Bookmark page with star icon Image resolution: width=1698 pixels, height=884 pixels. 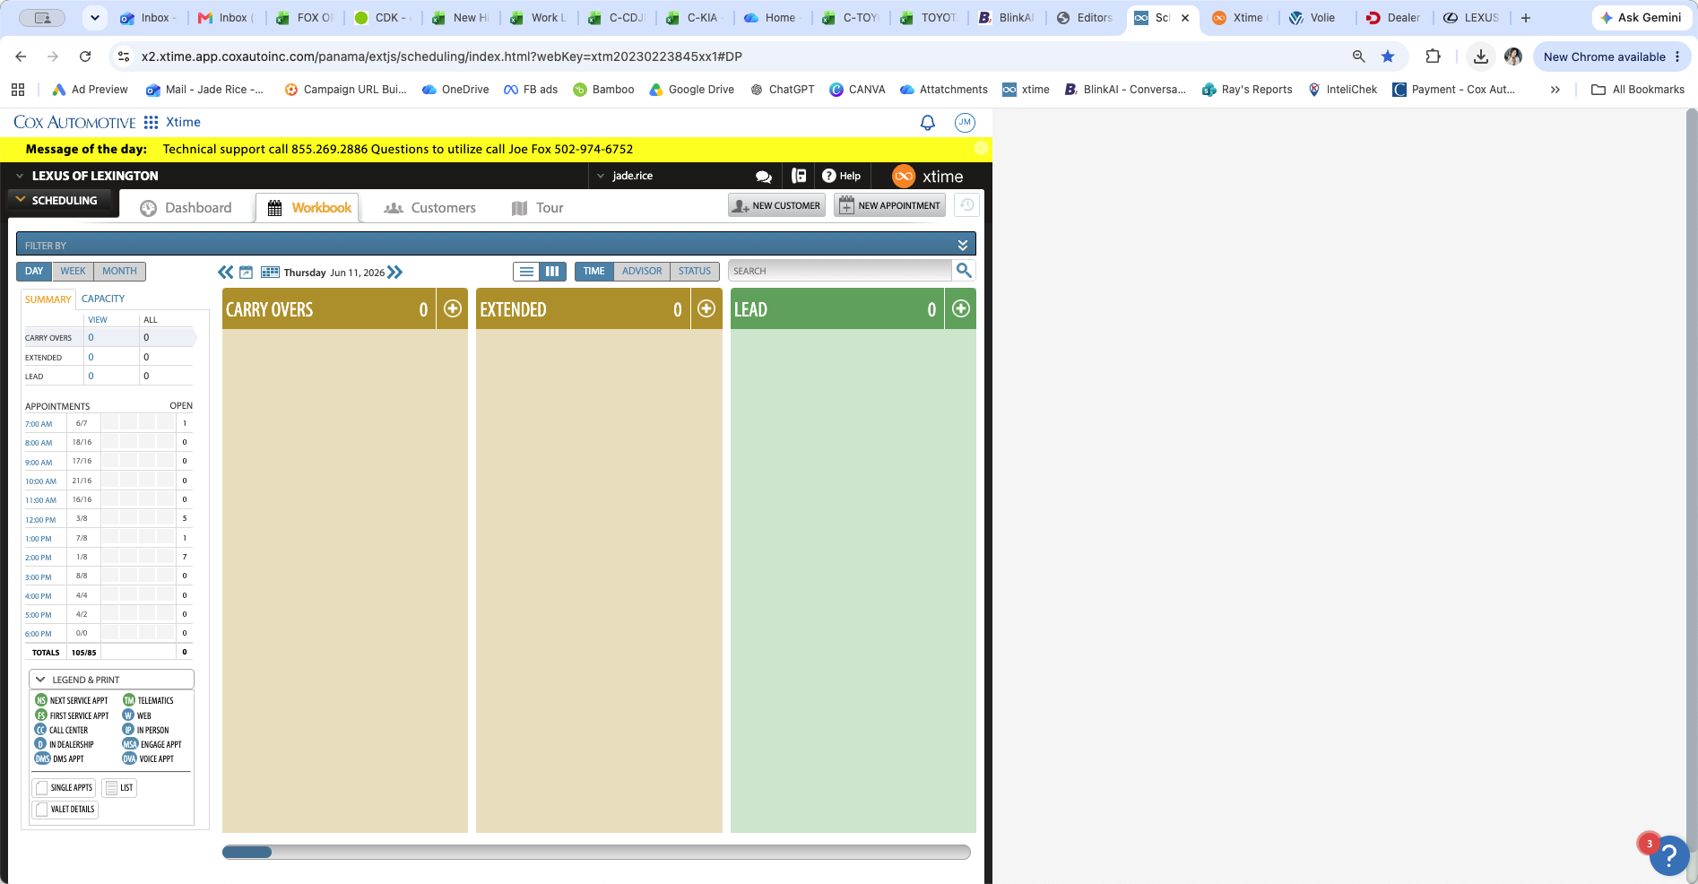tap(1388, 56)
